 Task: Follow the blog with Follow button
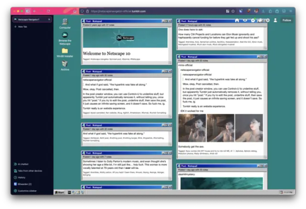pyautogui.click(x=287, y=20)
